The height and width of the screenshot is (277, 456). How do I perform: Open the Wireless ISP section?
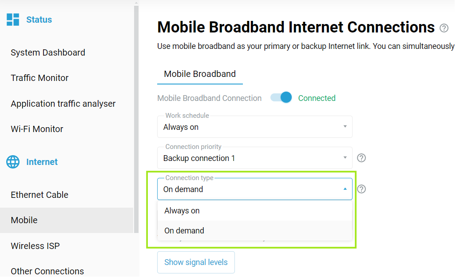[35, 246]
